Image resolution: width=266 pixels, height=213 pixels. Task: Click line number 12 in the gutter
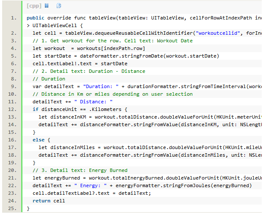pos(14,109)
